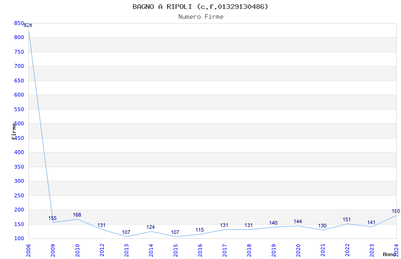Viewport: 401px width, 259px height.
Task: Click the 450 tick label on y-axis
Action: (19, 138)
